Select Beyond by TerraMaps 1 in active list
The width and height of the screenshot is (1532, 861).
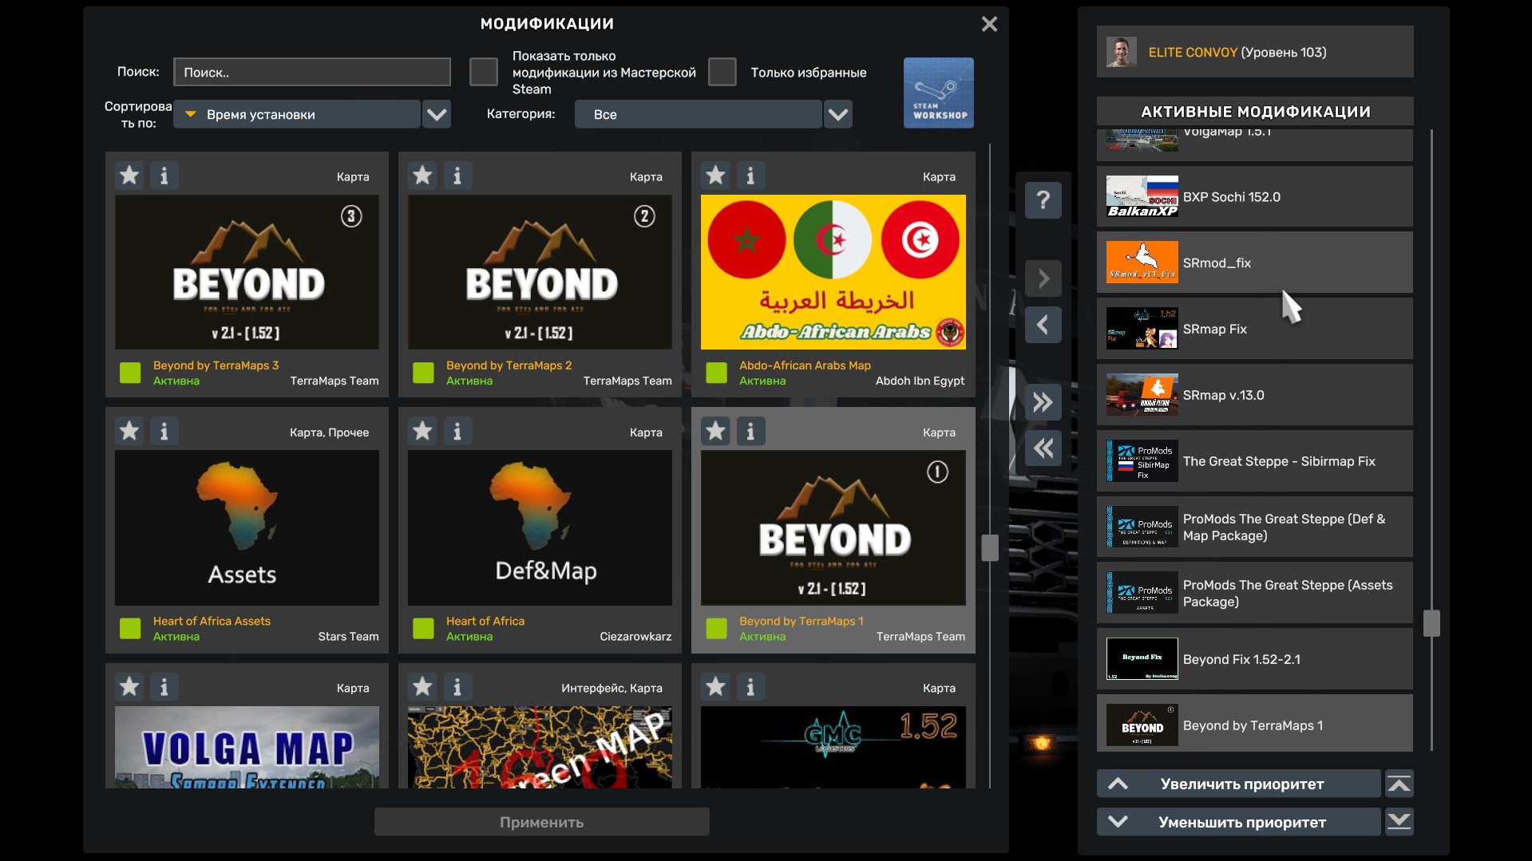[x=1254, y=724]
